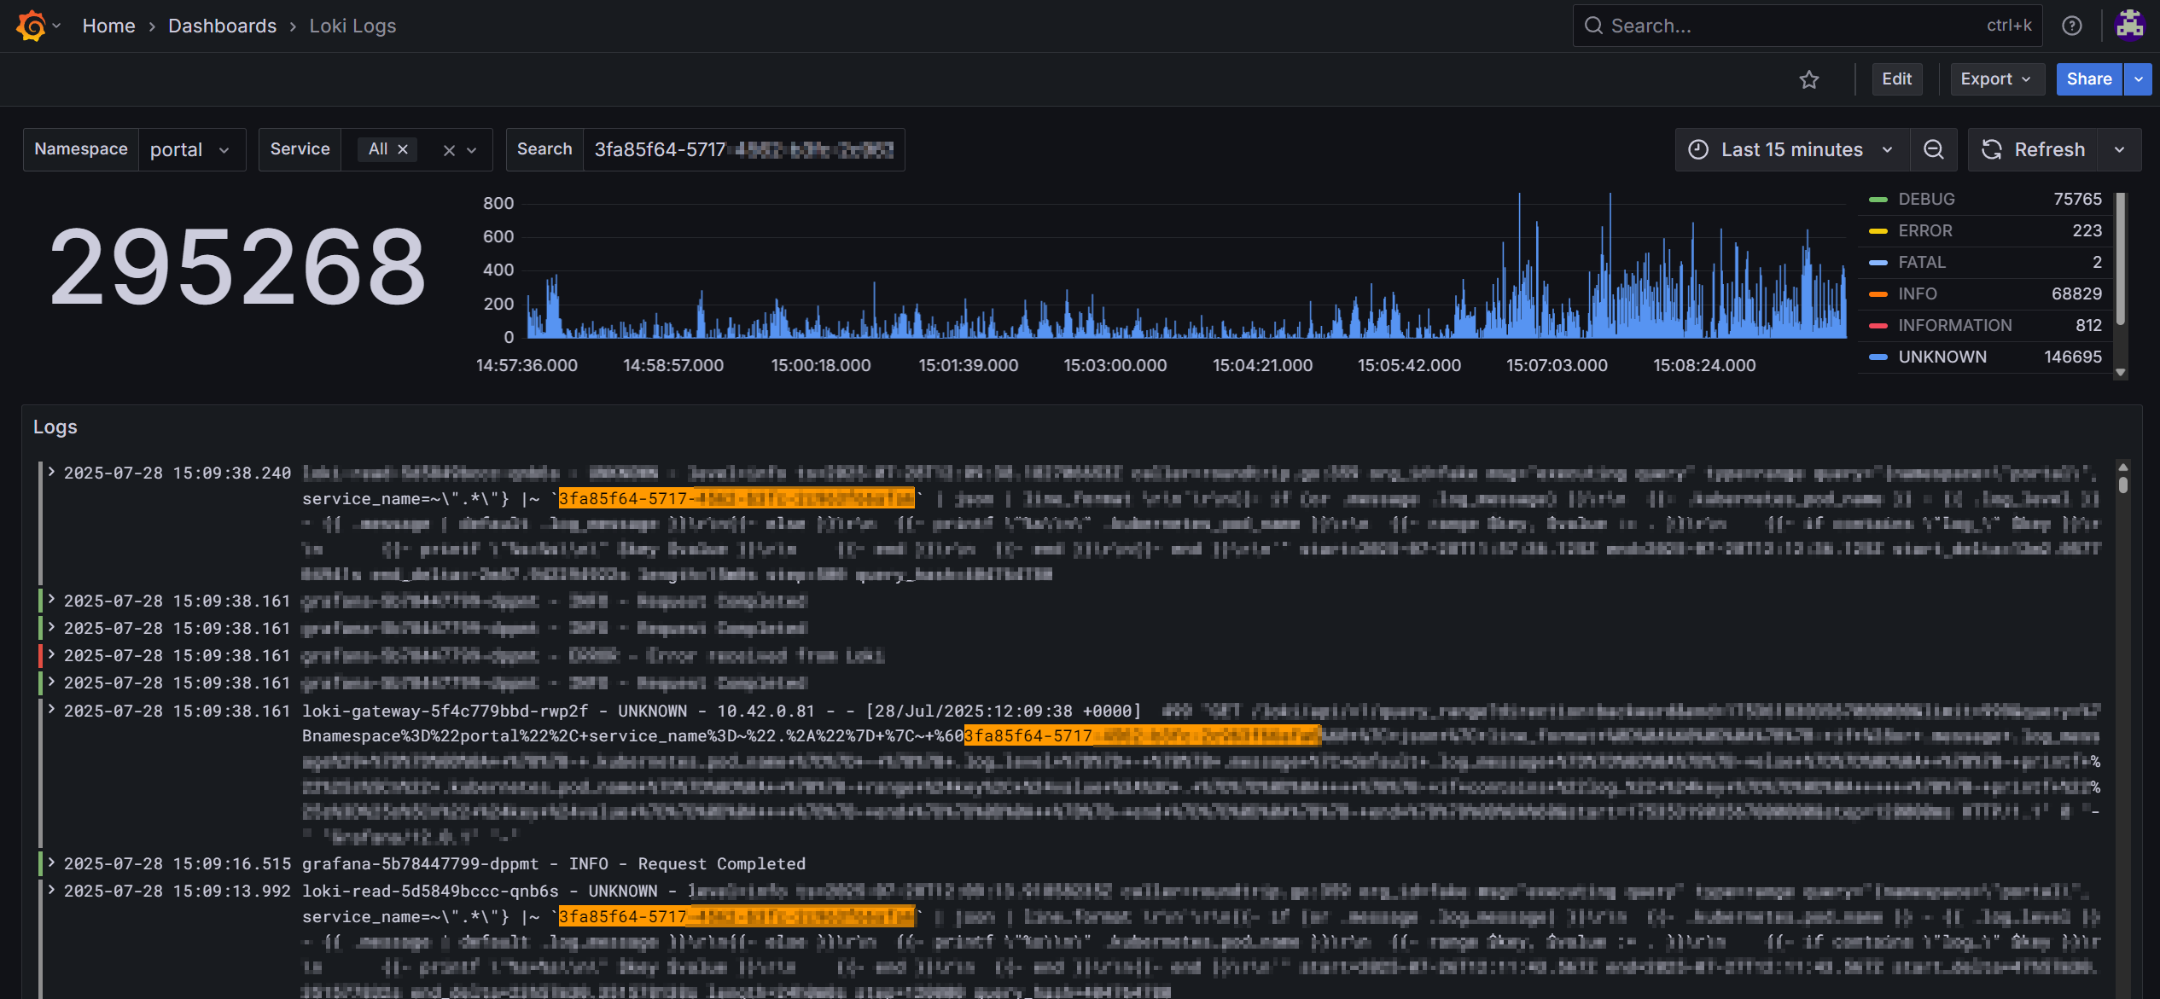Open the help question mark menu
This screenshot has height=999, width=2160.
pyautogui.click(x=2072, y=26)
